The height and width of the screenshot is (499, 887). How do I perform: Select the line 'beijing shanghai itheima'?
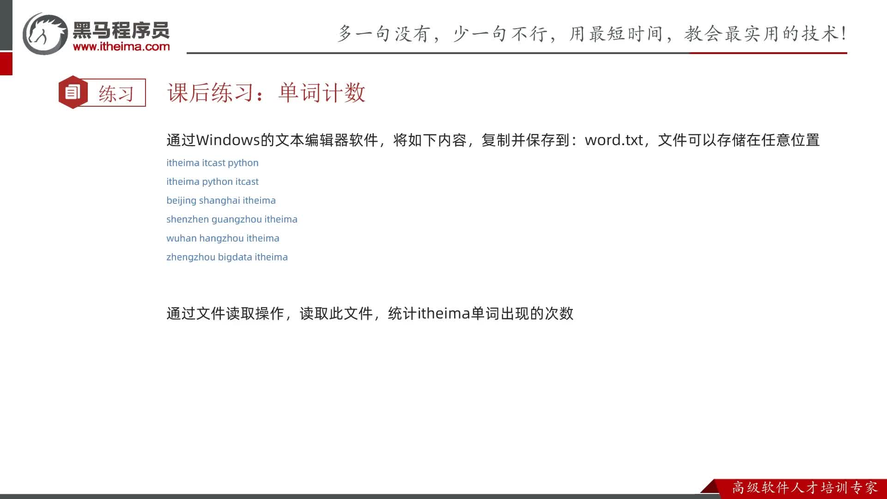point(221,201)
